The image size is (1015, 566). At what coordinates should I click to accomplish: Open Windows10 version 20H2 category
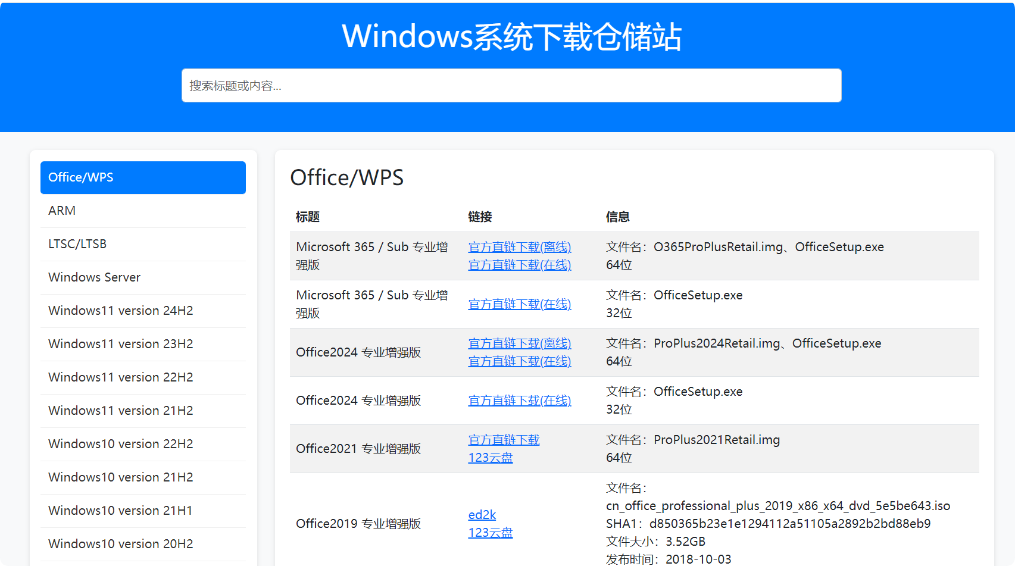point(143,544)
